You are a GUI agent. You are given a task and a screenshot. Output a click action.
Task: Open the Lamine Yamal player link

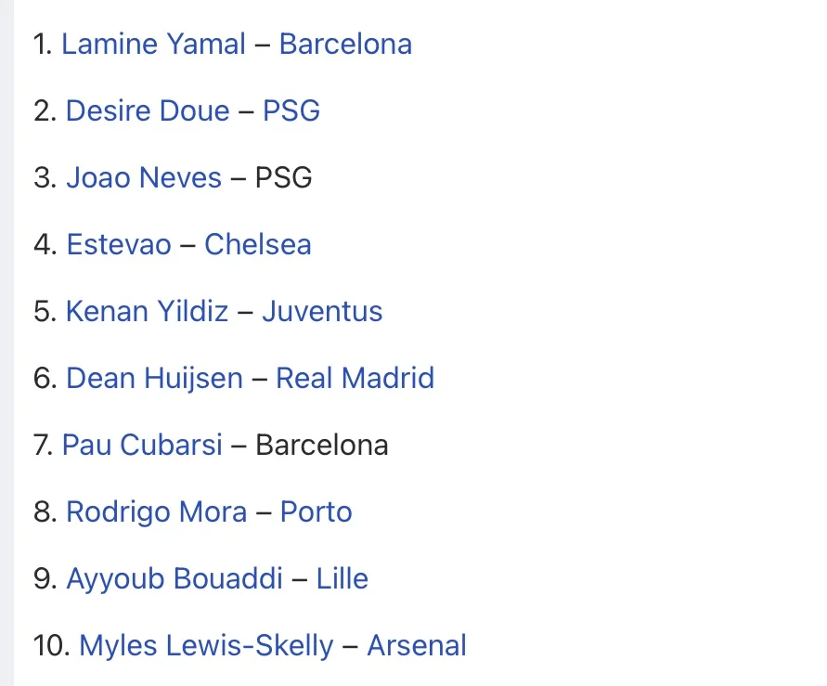pyautogui.click(x=153, y=45)
